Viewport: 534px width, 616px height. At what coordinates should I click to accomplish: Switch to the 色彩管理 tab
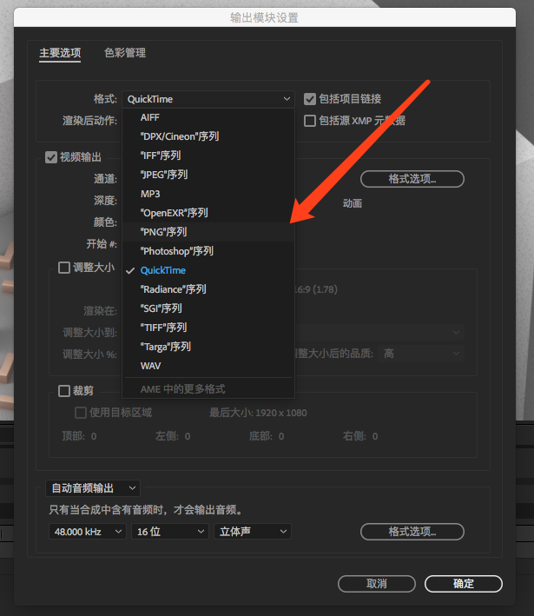[x=125, y=53]
